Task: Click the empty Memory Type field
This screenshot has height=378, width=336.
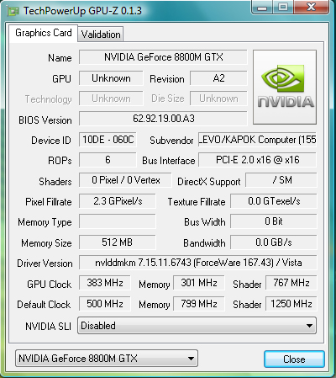Action: 118,221
